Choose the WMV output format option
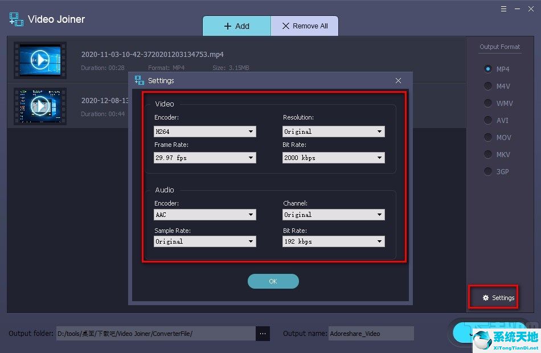The image size is (541, 353). click(x=488, y=103)
